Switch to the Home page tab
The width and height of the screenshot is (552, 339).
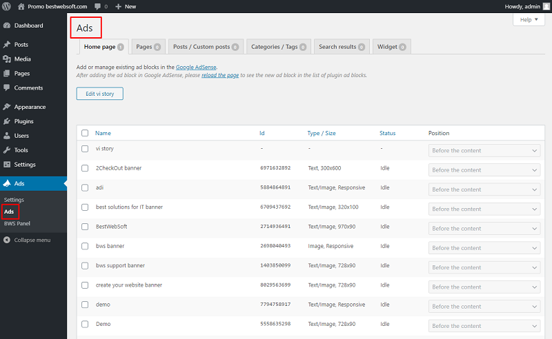click(103, 47)
